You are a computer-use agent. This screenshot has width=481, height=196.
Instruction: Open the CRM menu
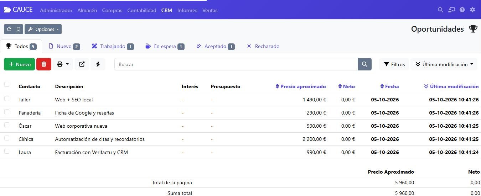pos(167,10)
